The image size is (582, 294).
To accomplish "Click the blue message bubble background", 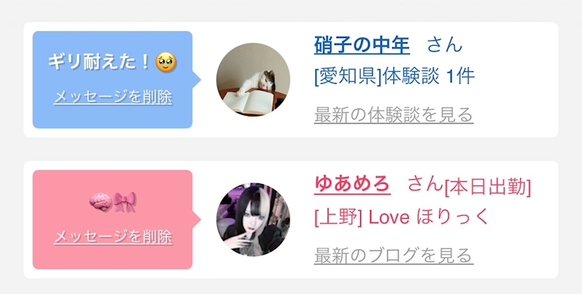I will point(112,80).
